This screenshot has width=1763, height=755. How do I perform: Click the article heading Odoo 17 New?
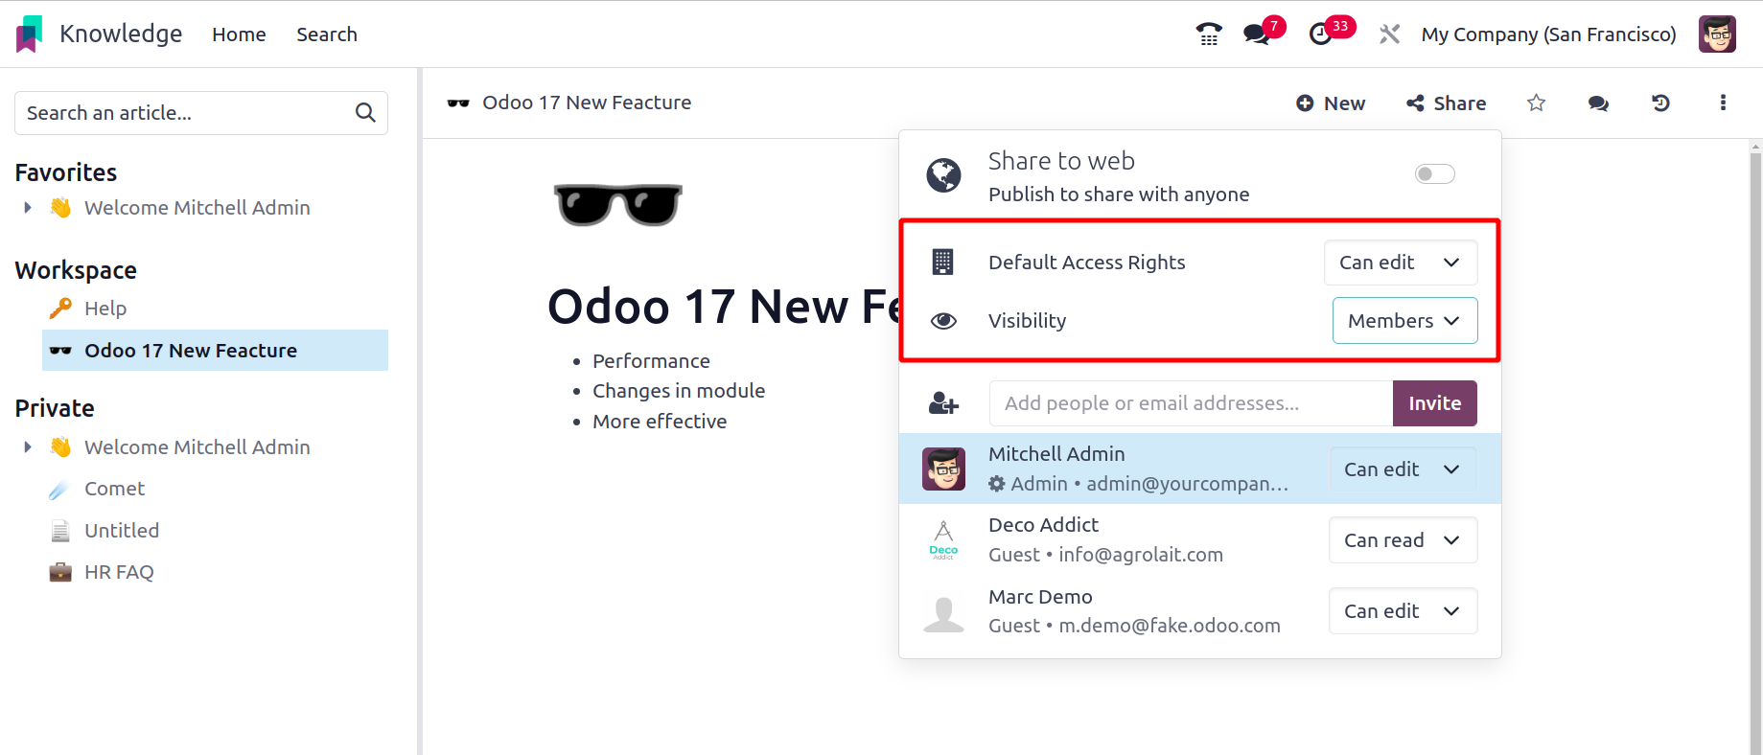click(x=723, y=307)
